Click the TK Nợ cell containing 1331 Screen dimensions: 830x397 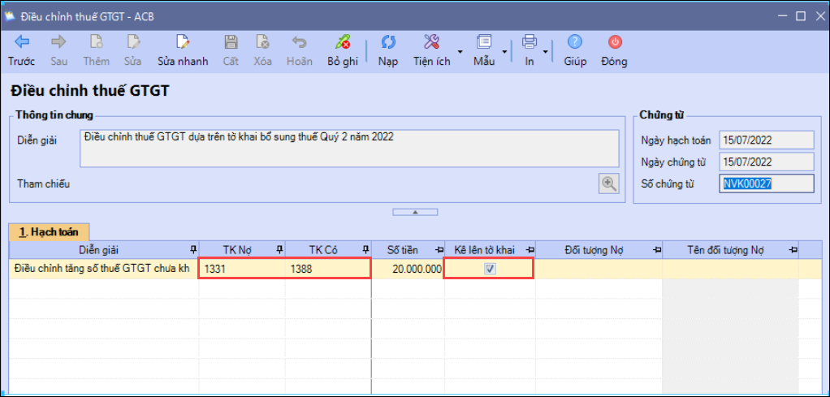pyautogui.click(x=242, y=269)
